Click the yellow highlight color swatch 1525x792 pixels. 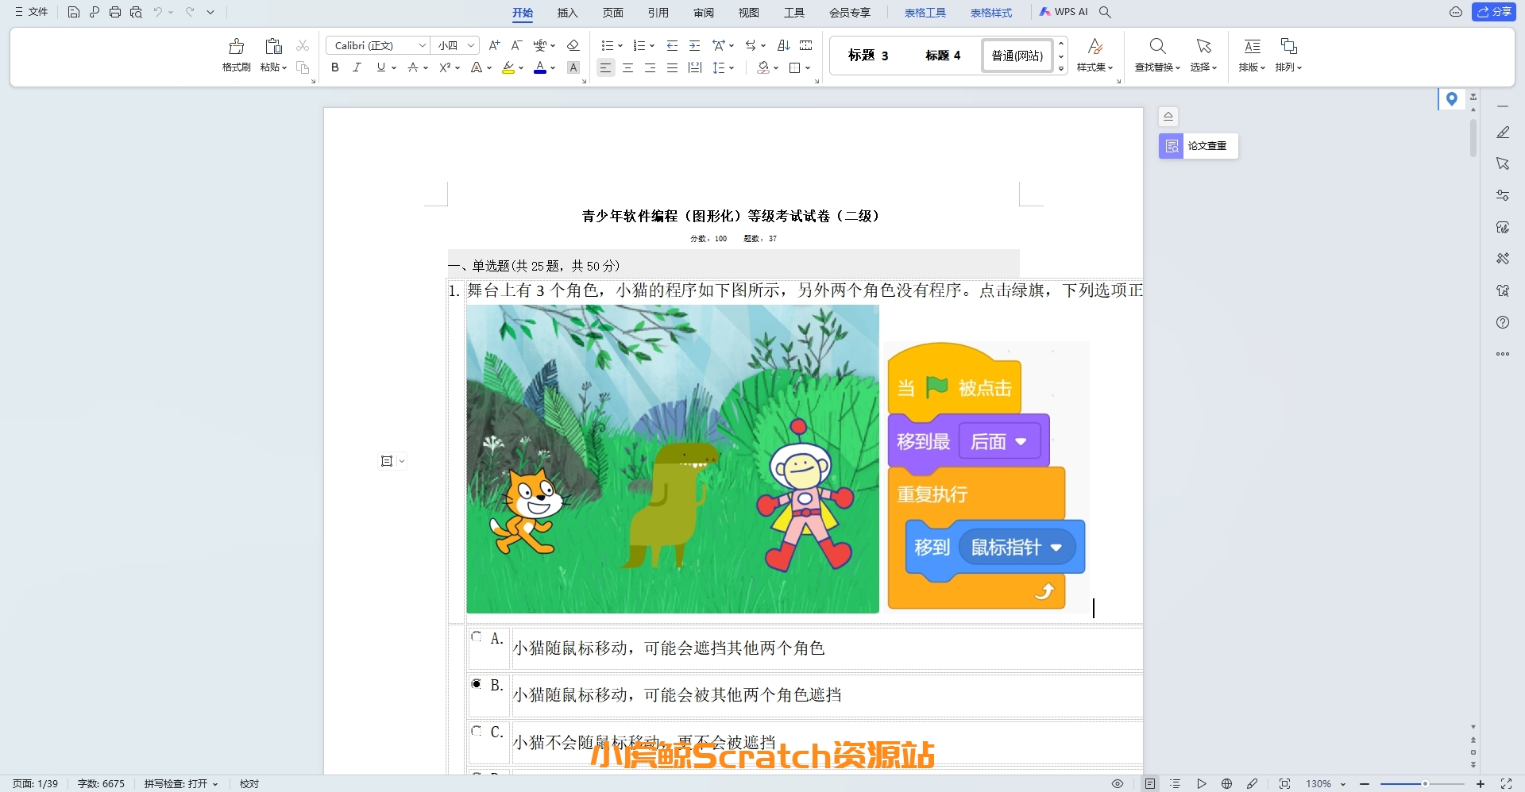(508, 67)
